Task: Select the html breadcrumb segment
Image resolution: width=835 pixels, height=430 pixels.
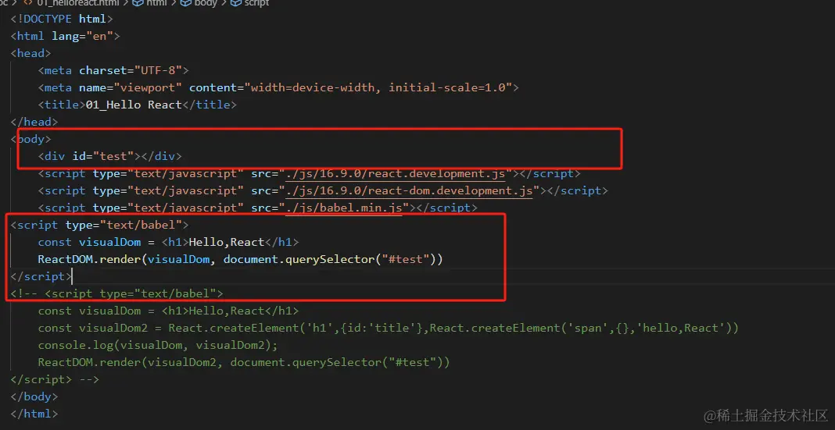Action: pyautogui.click(x=156, y=3)
